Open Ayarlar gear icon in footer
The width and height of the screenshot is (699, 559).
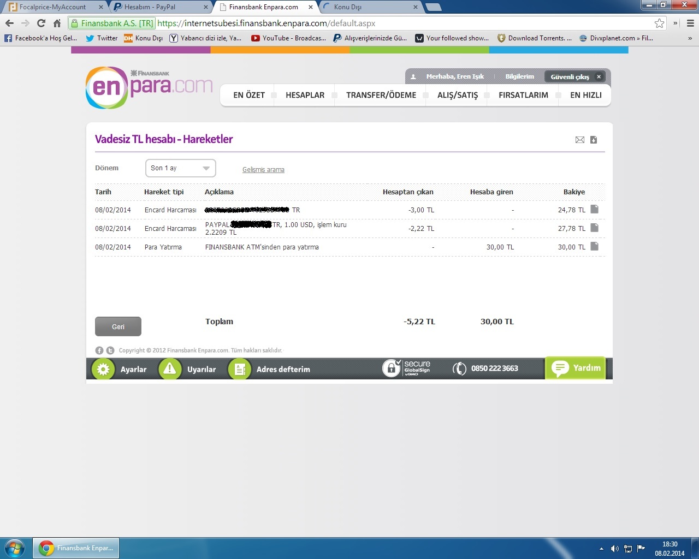[x=103, y=369]
